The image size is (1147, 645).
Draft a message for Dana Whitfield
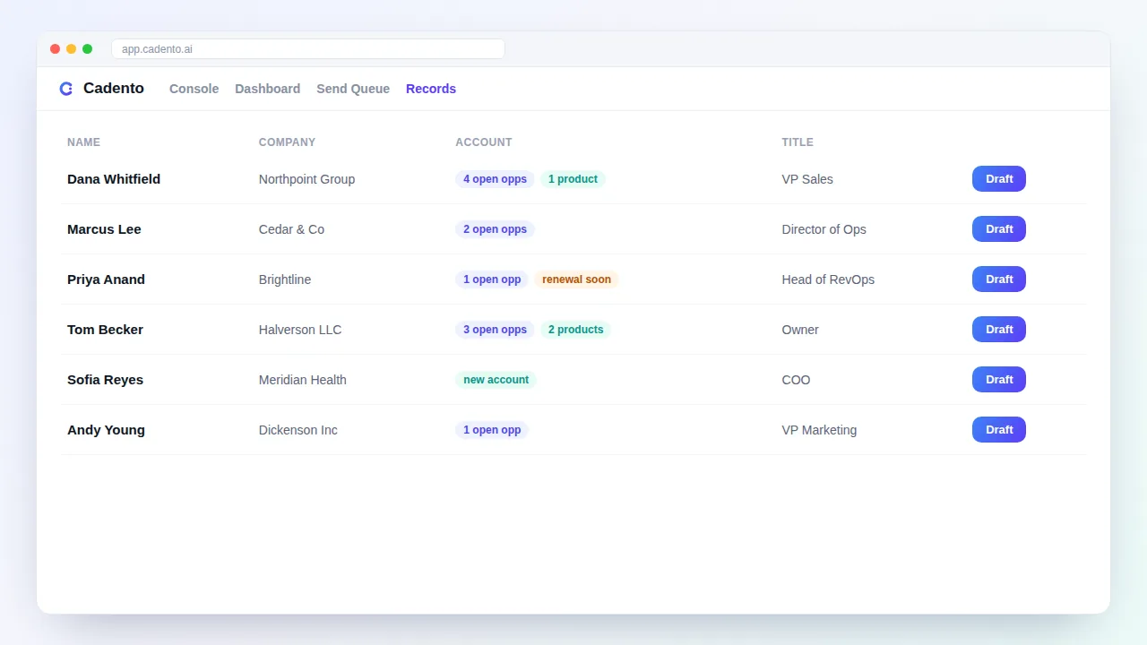[999, 179]
